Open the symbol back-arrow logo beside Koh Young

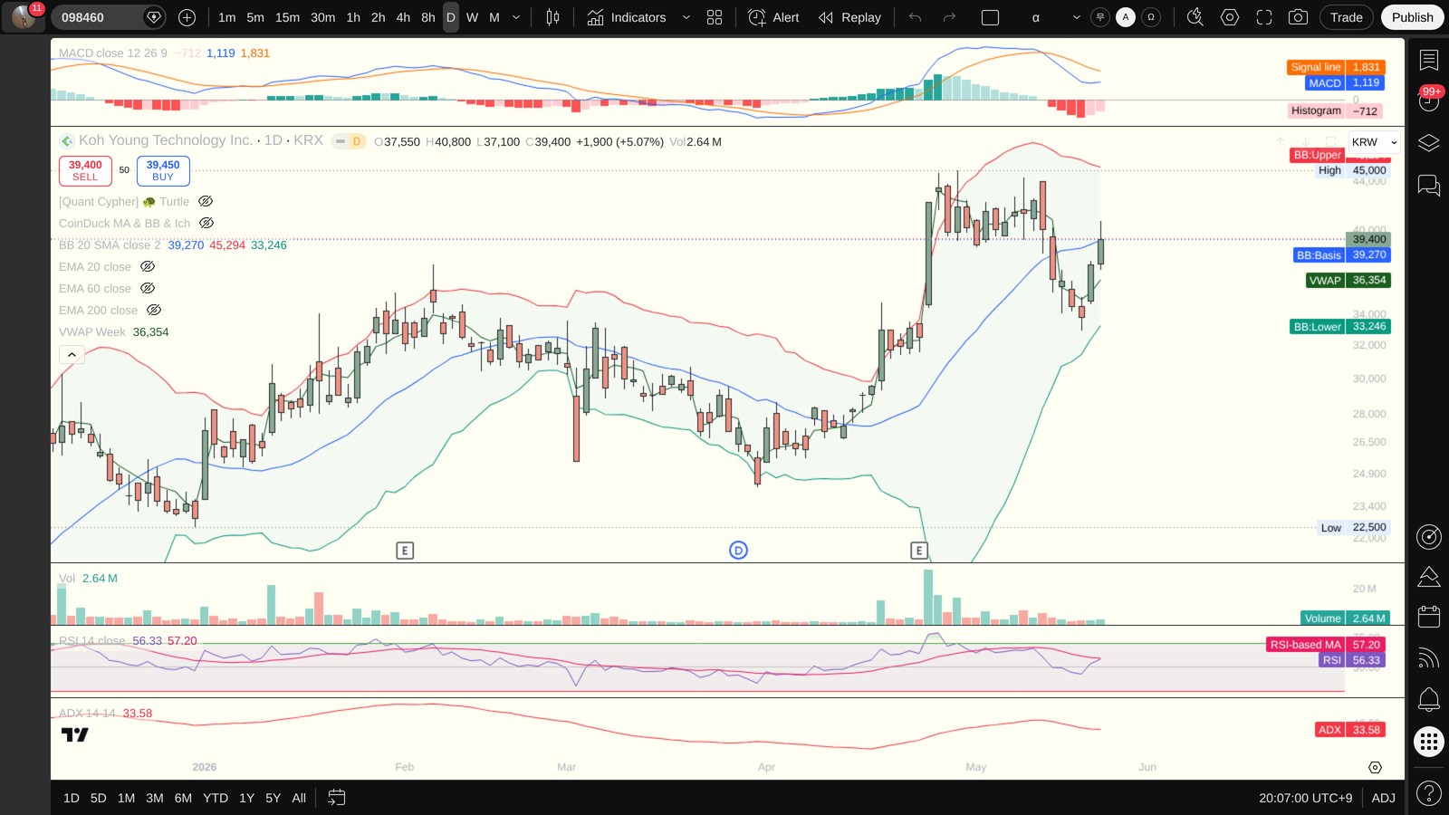coord(67,141)
